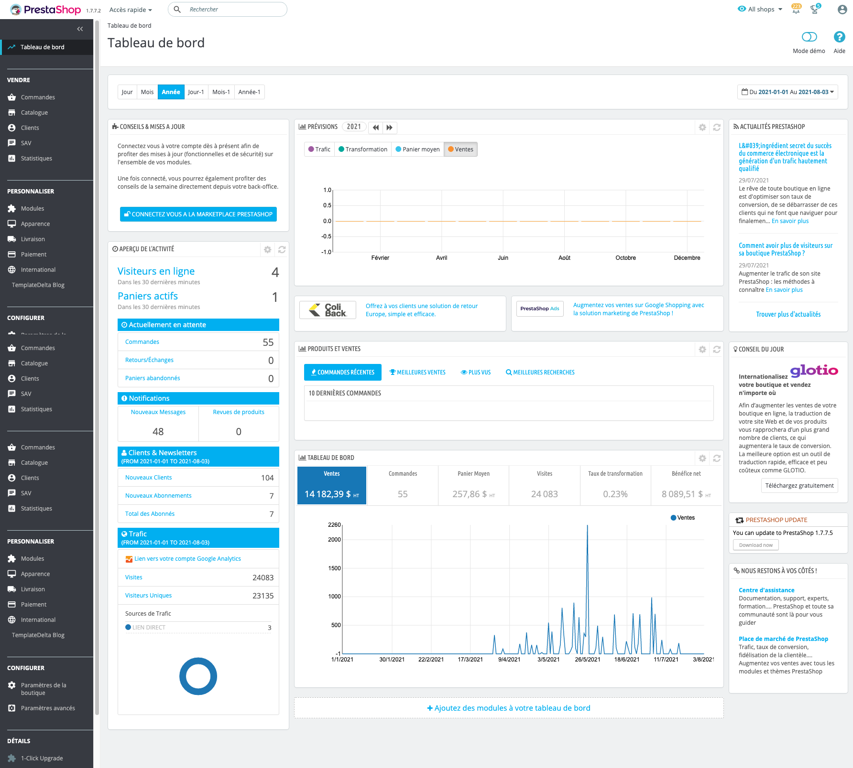Select the Commandes KPI tile
Image resolution: width=853 pixels, height=768 pixels.
(403, 486)
